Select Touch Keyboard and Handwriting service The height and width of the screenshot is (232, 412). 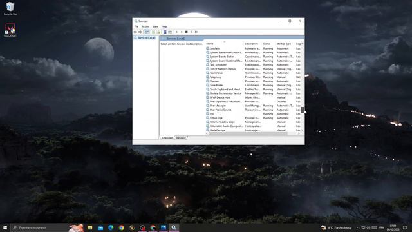click(253, 90)
